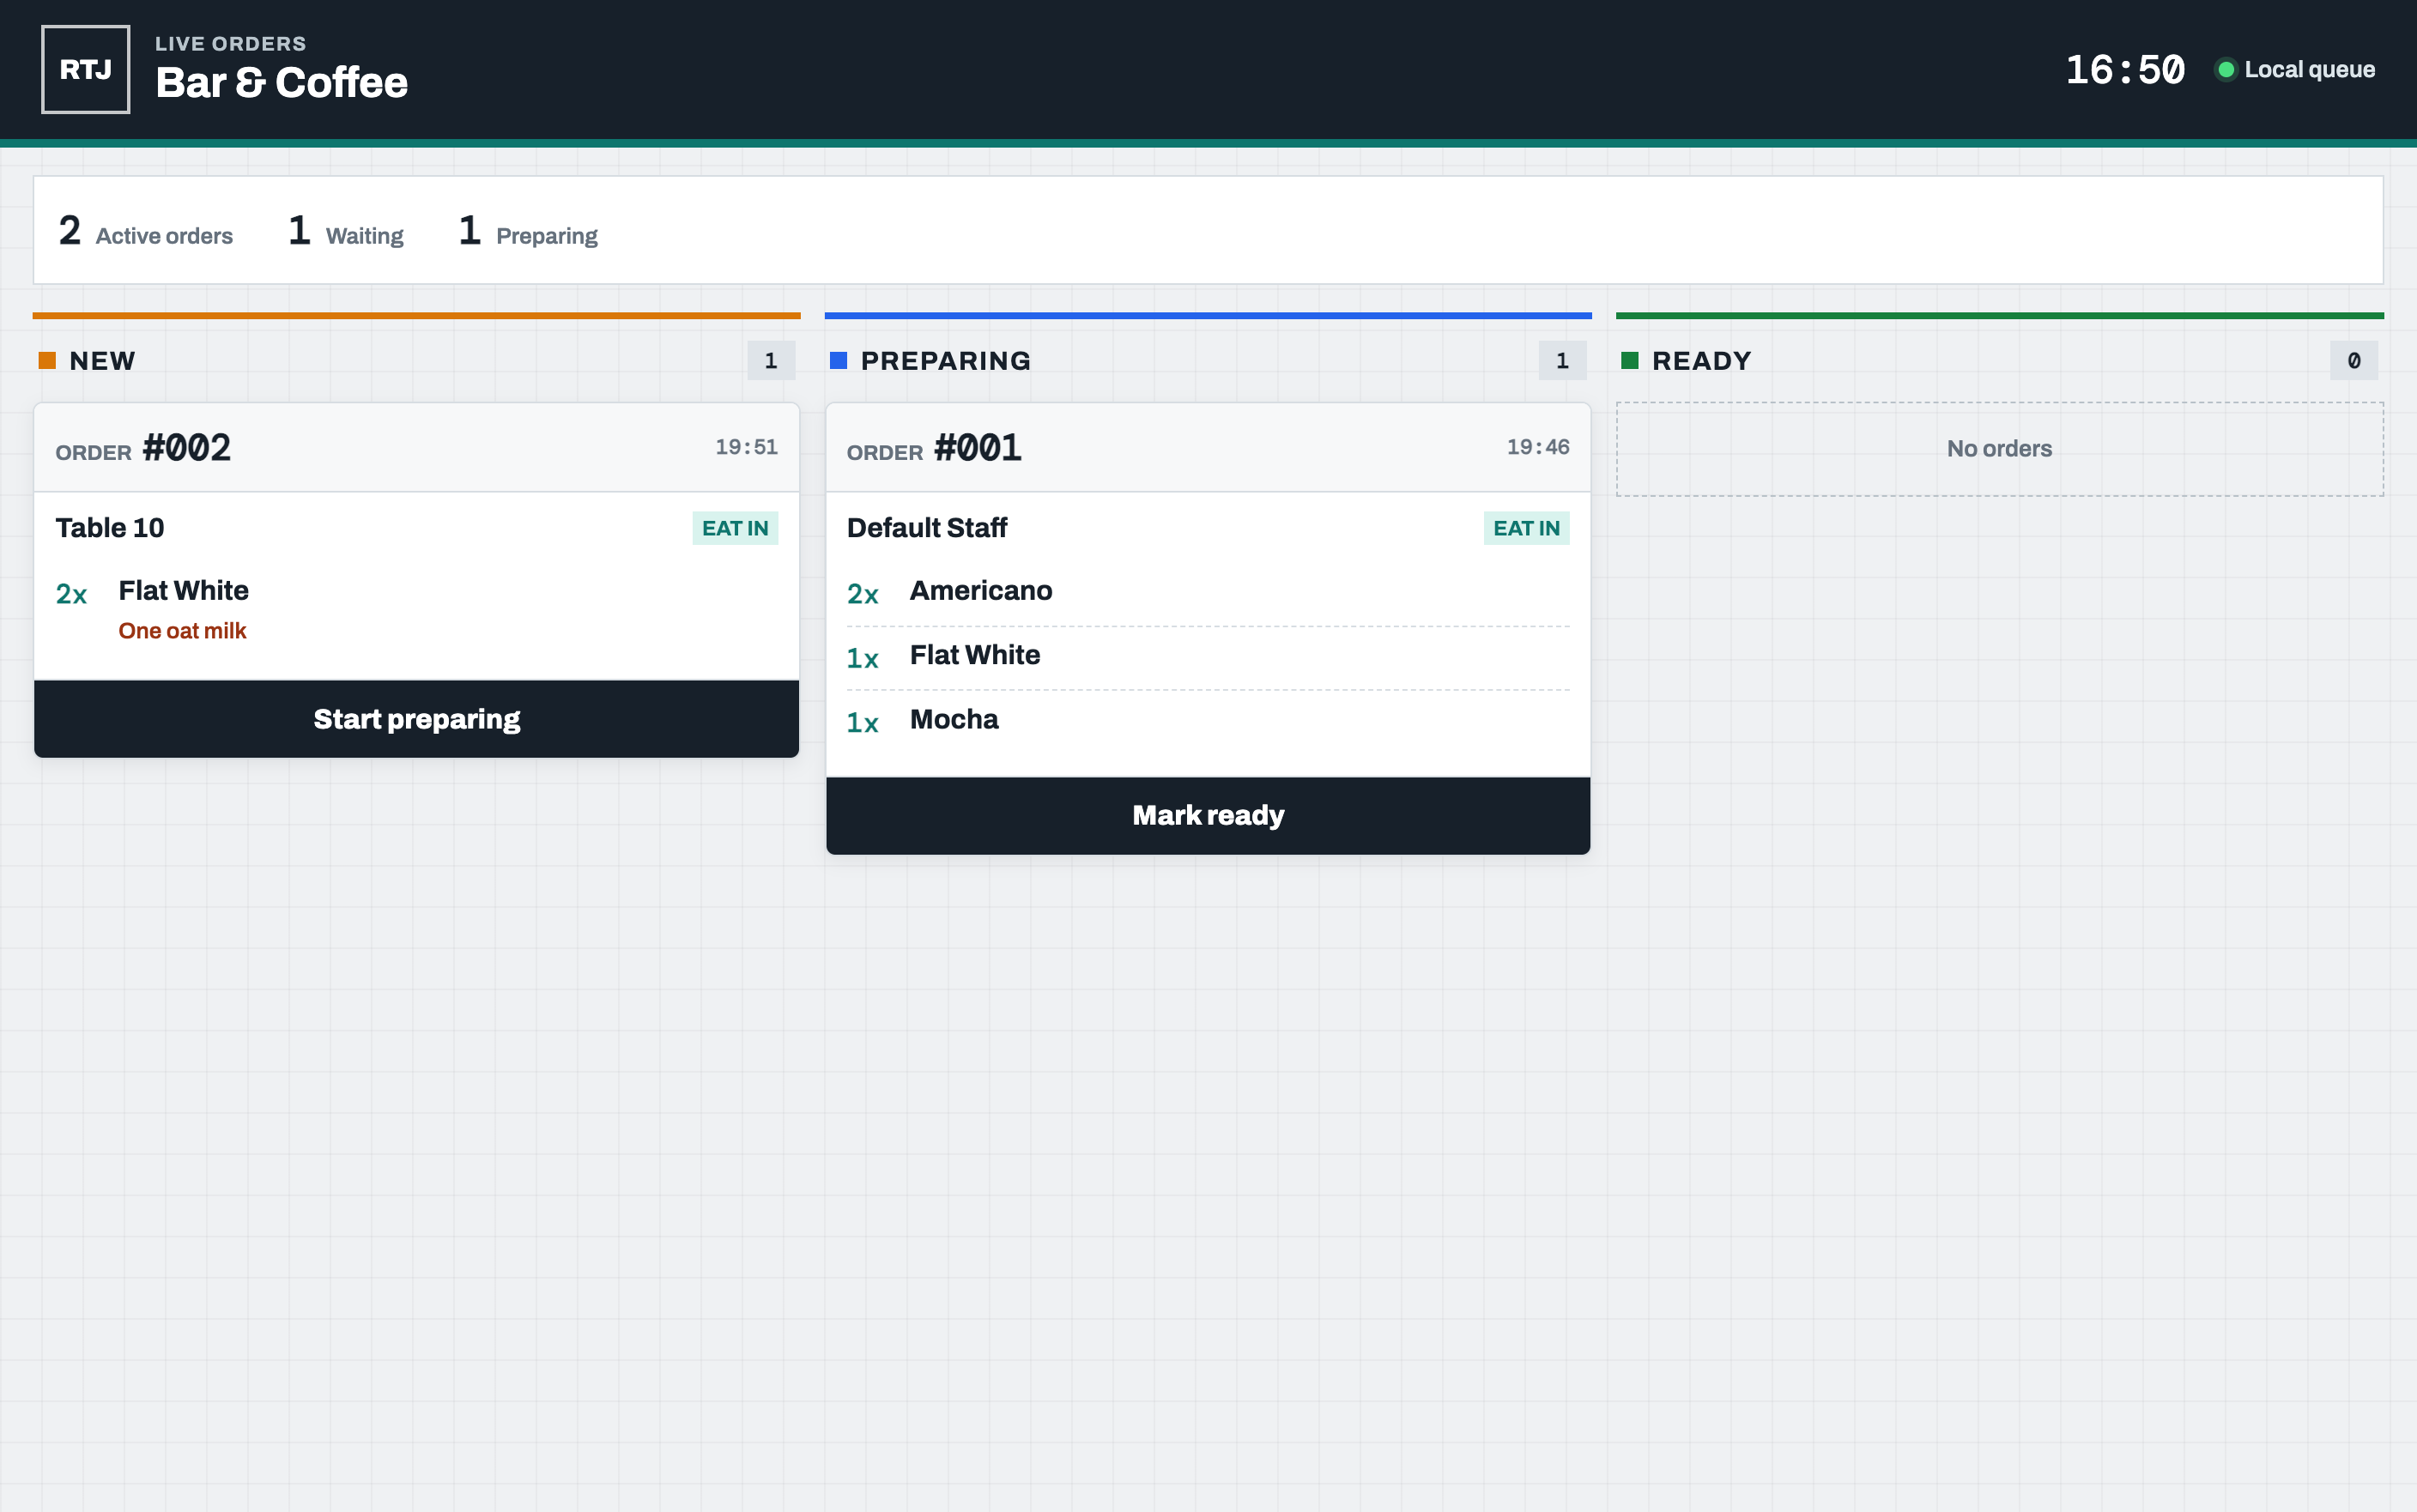The image size is (2417, 1512).
Task: Click the READY column zero count badge
Action: coord(2353,360)
